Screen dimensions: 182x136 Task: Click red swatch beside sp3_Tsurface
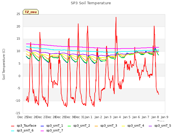pos(13,126)
